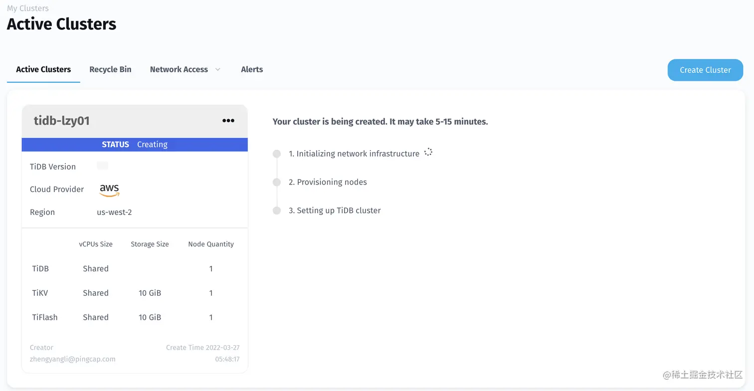Select the Active Clusters tab
This screenshot has width=754, height=391.
click(43, 70)
